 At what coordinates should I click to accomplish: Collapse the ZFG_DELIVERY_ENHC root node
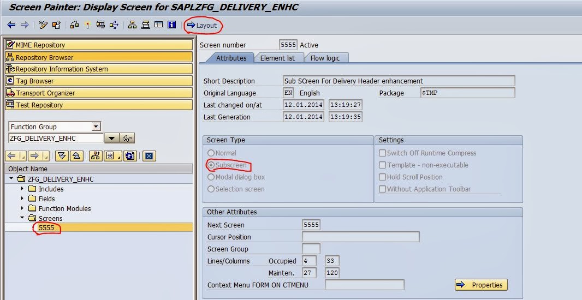point(11,179)
